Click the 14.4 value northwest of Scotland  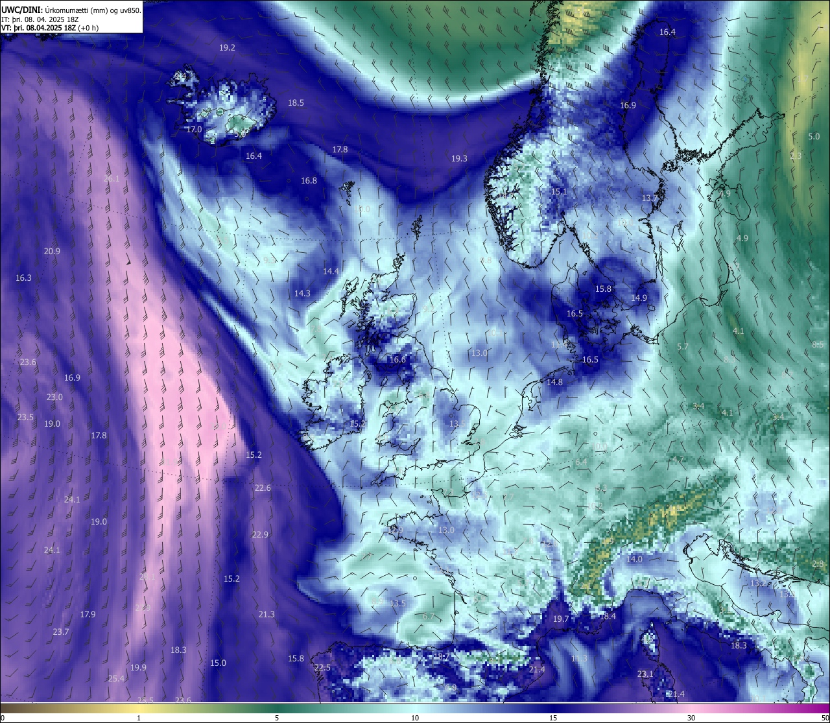(x=331, y=272)
